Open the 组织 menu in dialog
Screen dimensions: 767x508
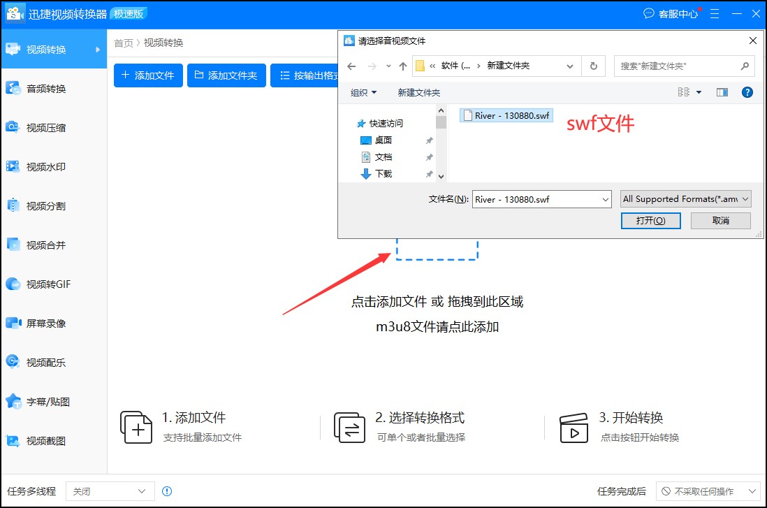click(363, 92)
